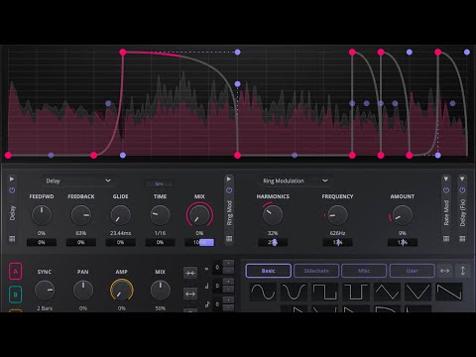Select the square wave shape preset
476x357 pixels.
click(324, 292)
